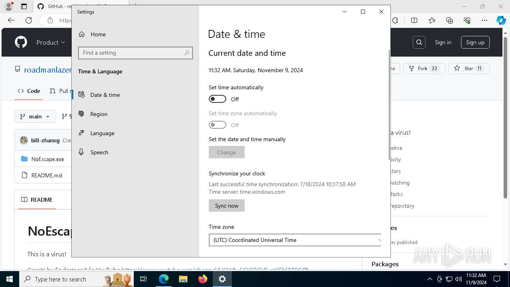Click bill-zhanxg commit author

click(x=45, y=140)
